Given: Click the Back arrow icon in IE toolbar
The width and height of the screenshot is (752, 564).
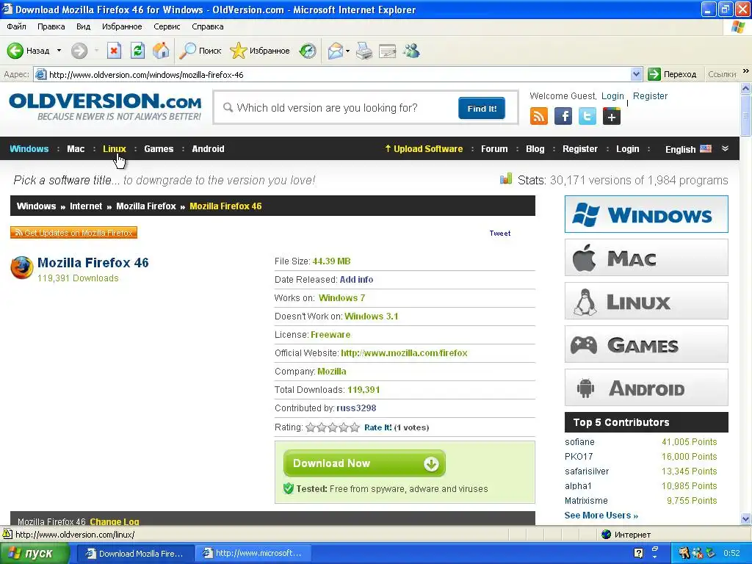Looking at the screenshot, I should [15, 51].
